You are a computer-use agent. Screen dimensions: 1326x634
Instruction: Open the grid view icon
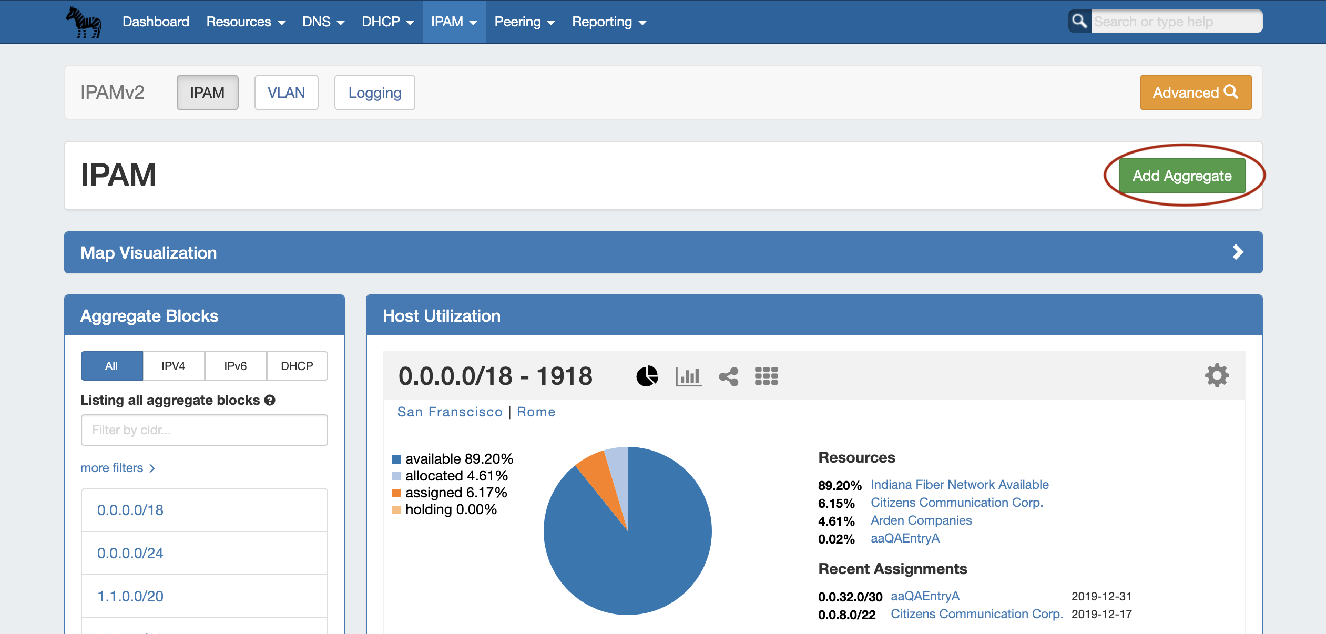tap(766, 376)
